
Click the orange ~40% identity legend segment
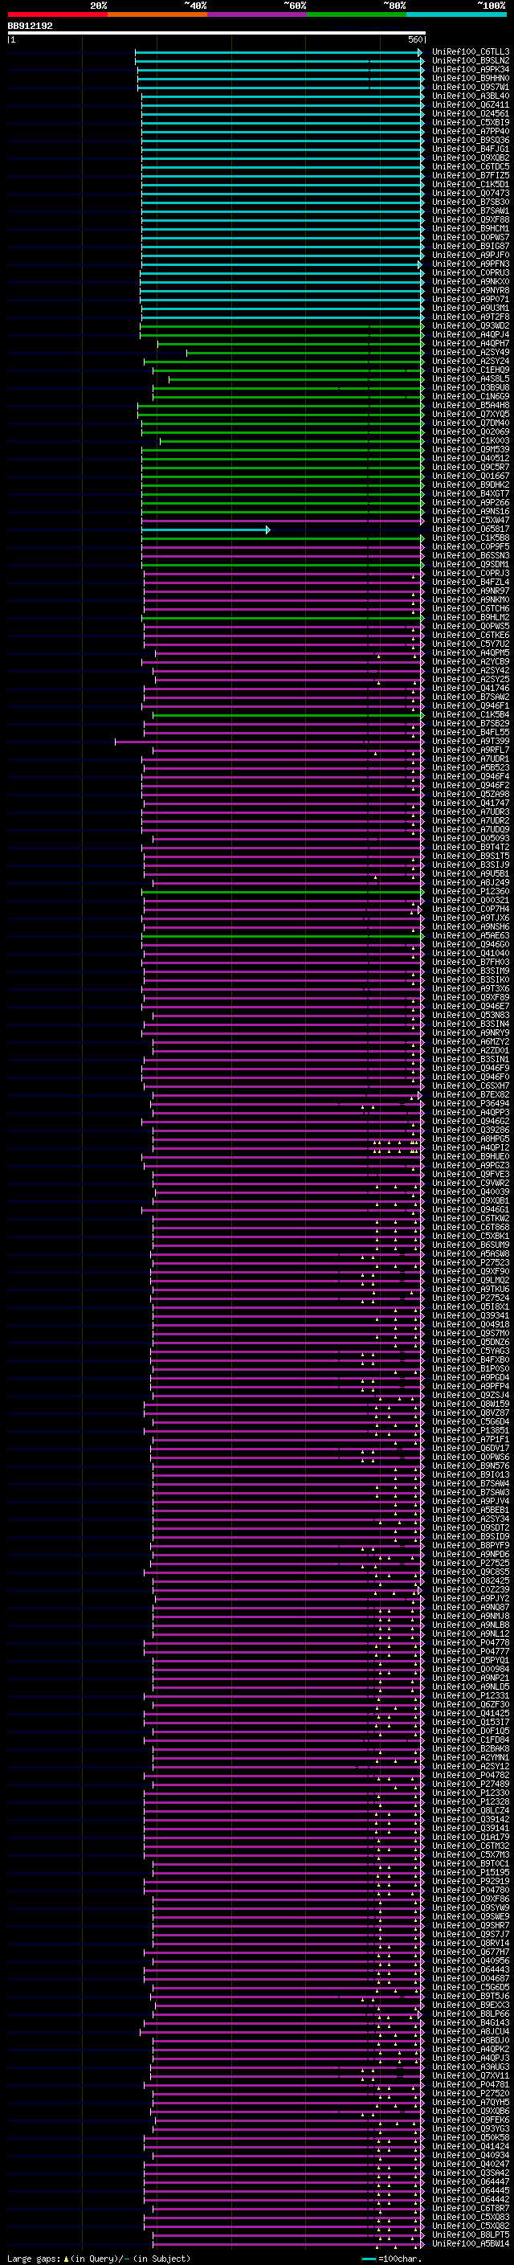pos(157,14)
